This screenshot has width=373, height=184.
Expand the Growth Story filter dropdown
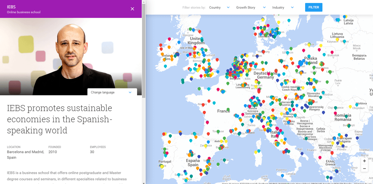tap(251, 7)
